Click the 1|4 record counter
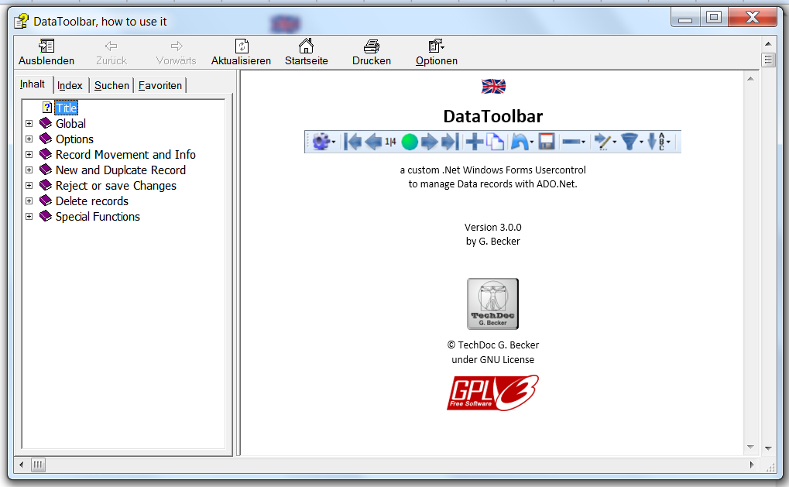 pyautogui.click(x=390, y=142)
